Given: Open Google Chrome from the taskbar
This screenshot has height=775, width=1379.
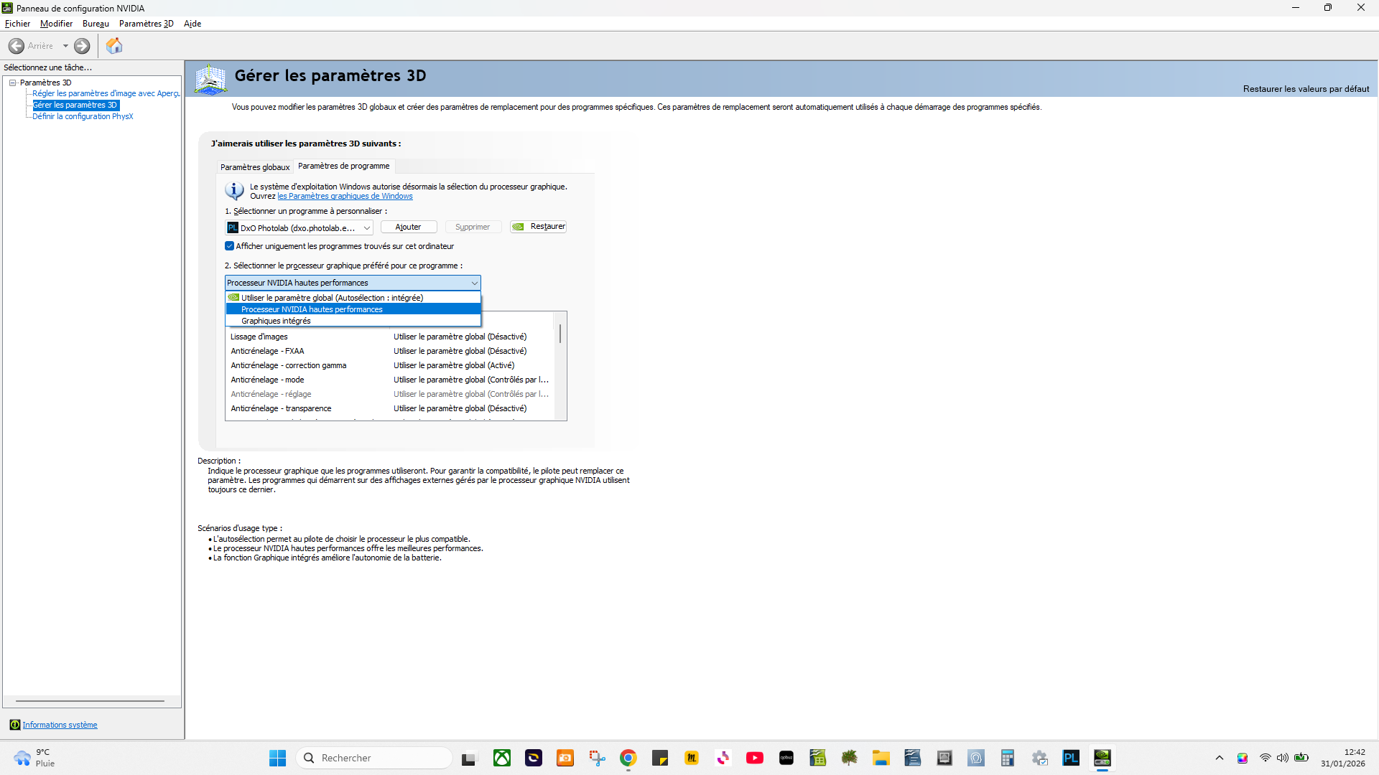Looking at the screenshot, I should click(x=628, y=758).
